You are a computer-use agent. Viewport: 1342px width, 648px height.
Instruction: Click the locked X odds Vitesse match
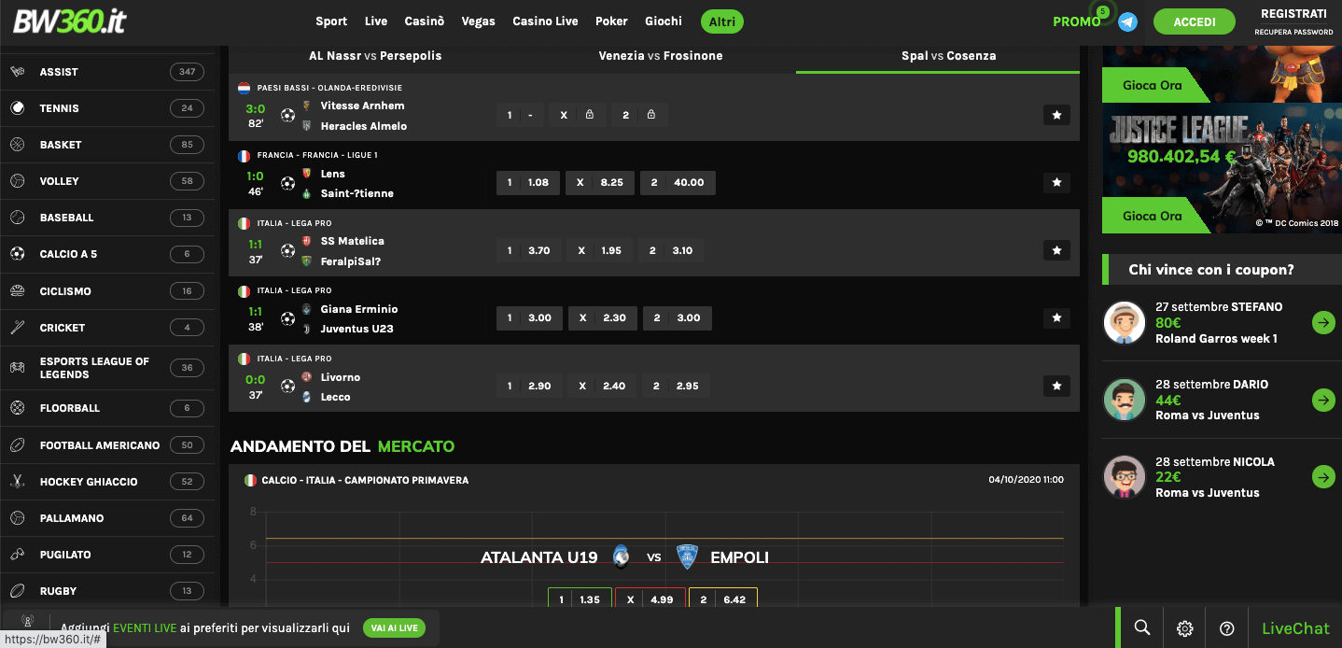coord(577,115)
